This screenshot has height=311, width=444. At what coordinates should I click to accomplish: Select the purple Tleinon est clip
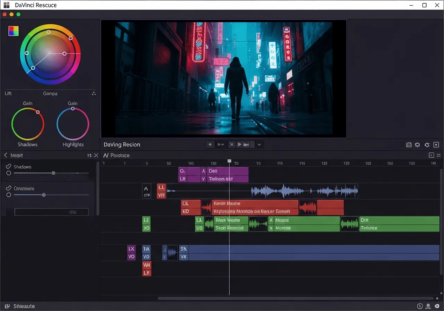tap(228, 179)
